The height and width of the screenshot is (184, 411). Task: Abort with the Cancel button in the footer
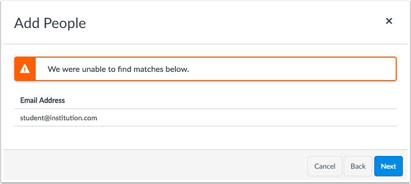click(324, 166)
